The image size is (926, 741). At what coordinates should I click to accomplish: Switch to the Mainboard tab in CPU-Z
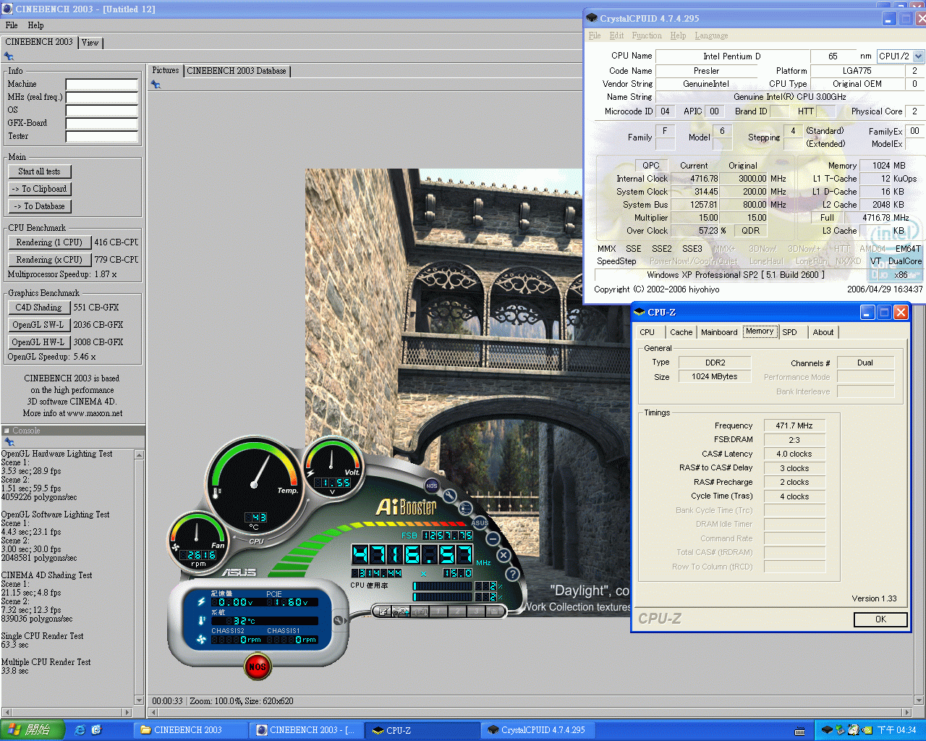point(719,332)
